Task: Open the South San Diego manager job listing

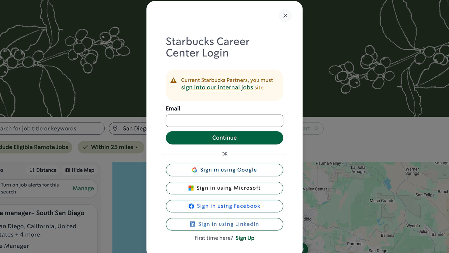Action: point(42,213)
